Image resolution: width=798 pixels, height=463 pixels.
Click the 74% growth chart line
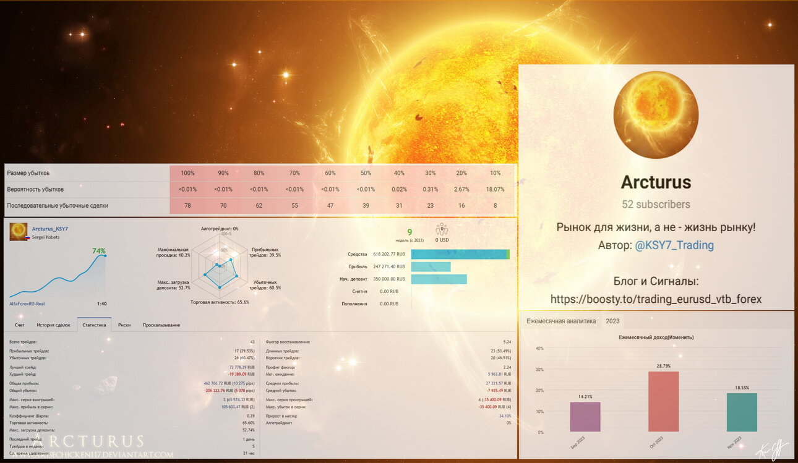(58, 275)
